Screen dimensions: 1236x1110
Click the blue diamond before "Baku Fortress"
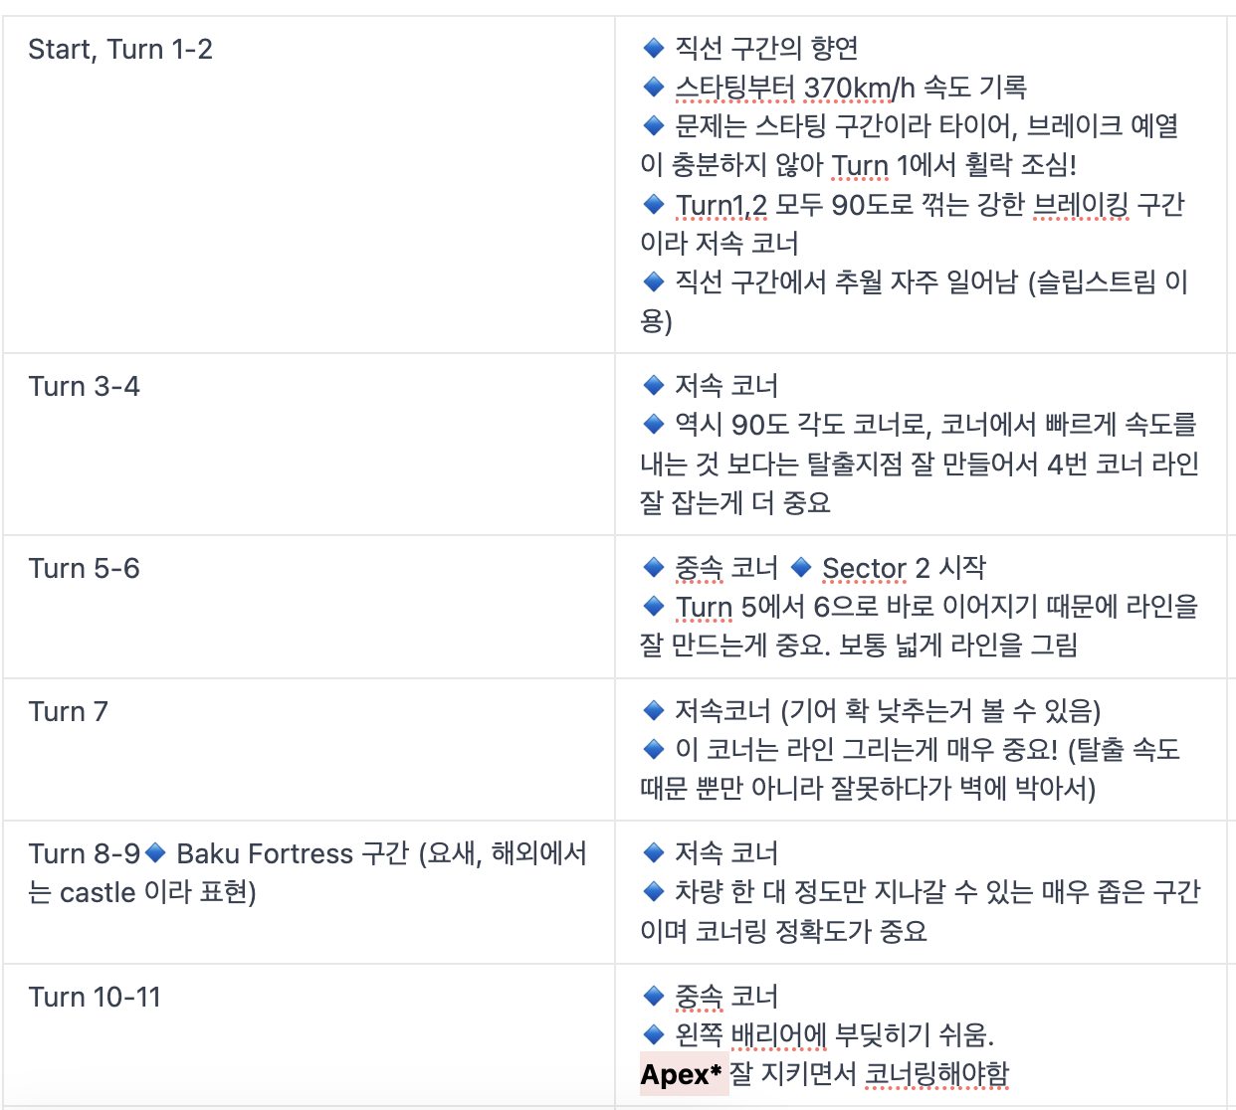coord(155,853)
